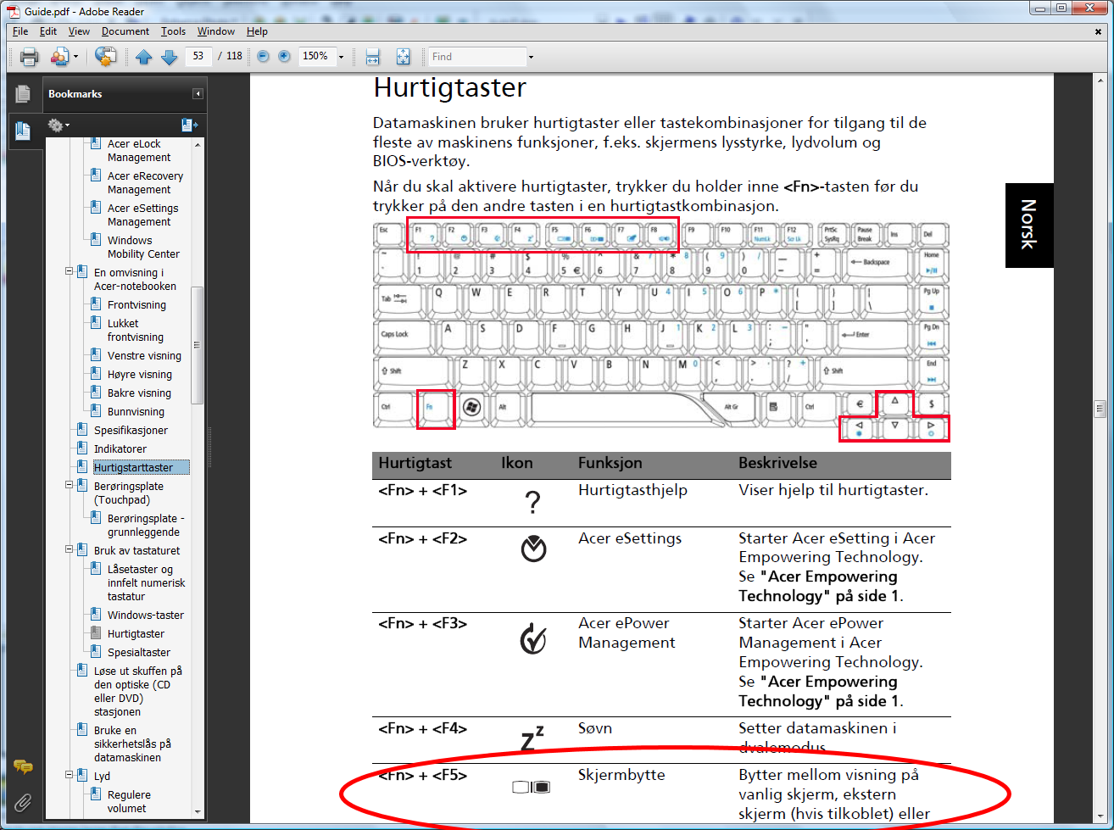
Task: Open the Tools menu
Action: click(173, 31)
